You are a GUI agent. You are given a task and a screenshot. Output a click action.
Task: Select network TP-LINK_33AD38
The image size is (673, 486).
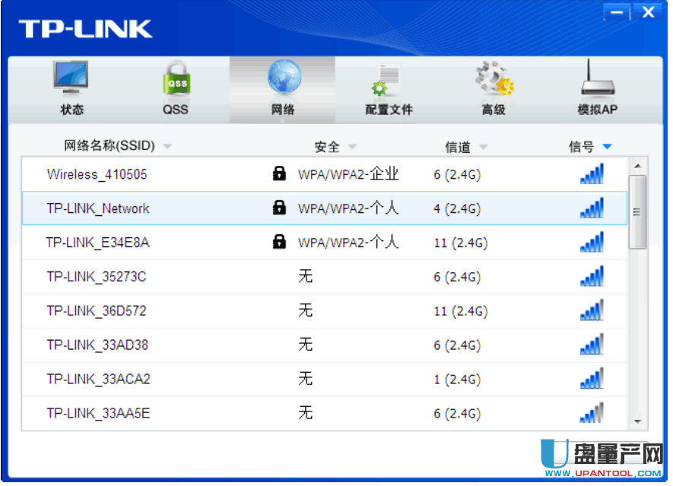(x=325, y=345)
